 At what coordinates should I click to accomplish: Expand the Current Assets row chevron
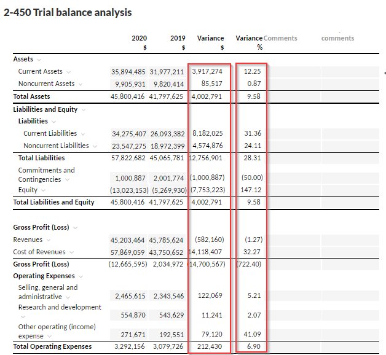69,72
